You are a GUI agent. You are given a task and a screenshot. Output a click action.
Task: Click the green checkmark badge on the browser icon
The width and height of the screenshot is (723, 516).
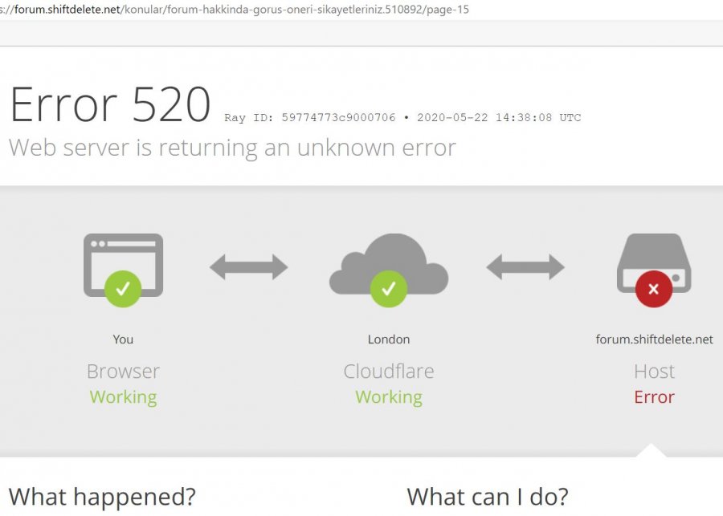123,289
